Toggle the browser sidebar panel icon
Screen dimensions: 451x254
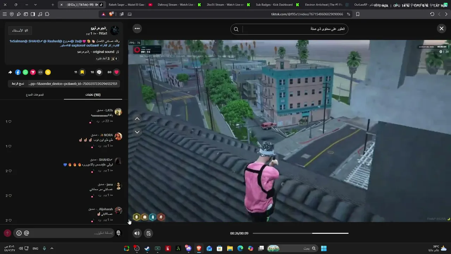point(33,14)
